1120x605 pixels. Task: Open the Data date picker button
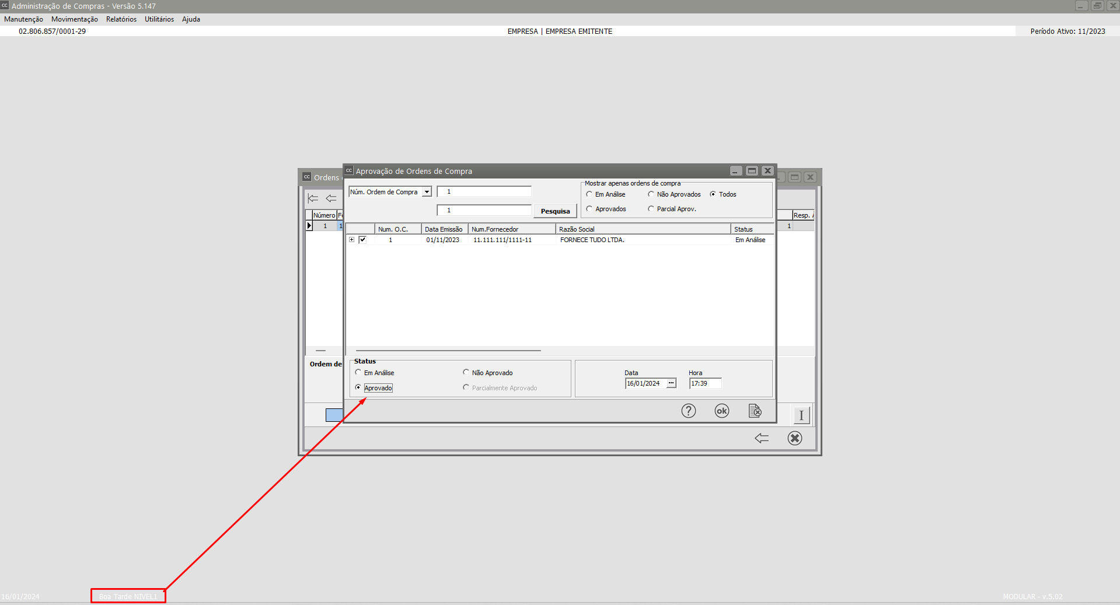(x=671, y=383)
